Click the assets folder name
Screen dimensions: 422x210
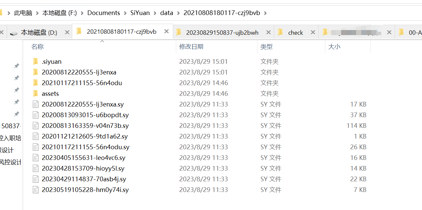click(x=50, y=93)
